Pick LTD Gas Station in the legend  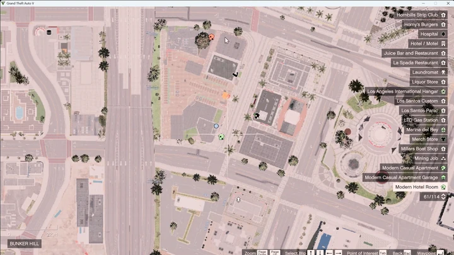click(424, 120)
